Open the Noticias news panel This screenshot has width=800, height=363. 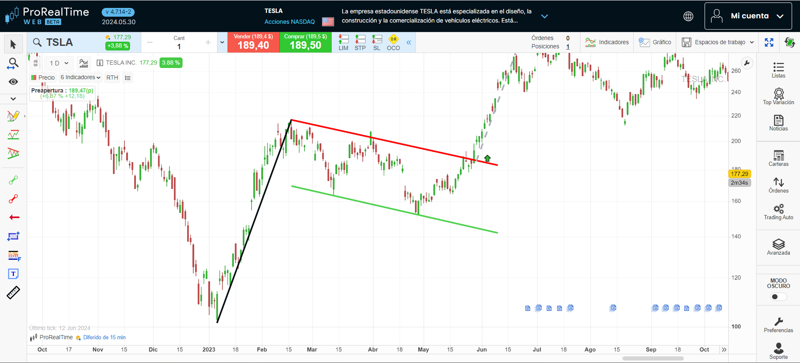click(778, 123)
